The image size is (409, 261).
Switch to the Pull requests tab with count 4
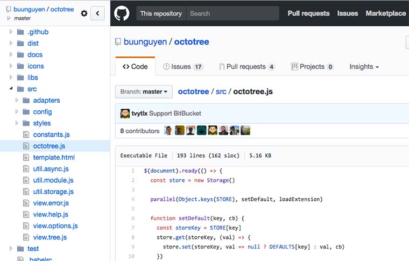(246, 67)
